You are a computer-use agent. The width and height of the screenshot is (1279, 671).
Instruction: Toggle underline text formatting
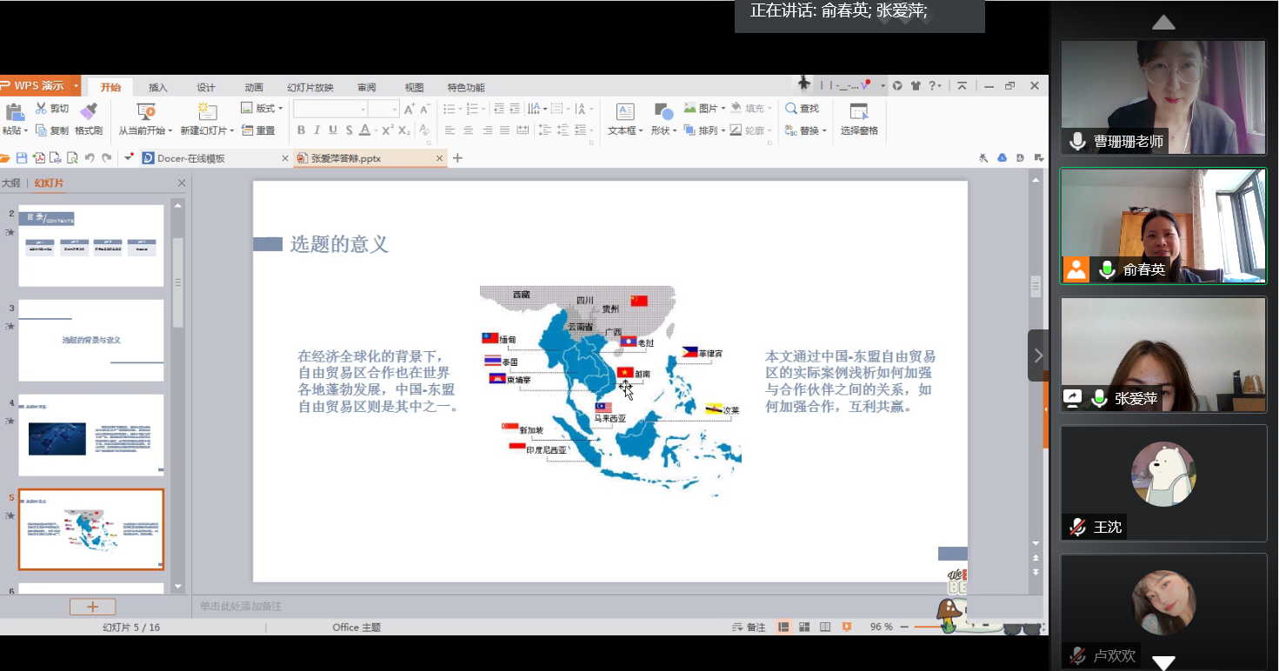[x=332, y=130]
